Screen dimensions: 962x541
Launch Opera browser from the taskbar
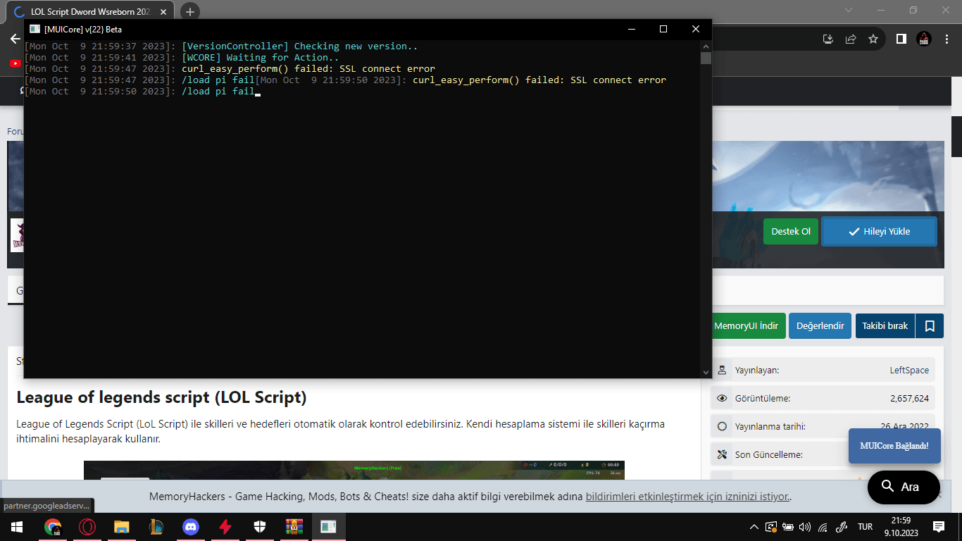[87, 526]
